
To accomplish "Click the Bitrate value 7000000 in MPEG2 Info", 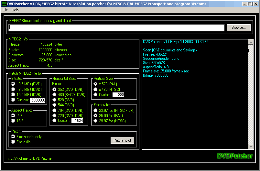I will pyautogui.click(x=45, y=50).
